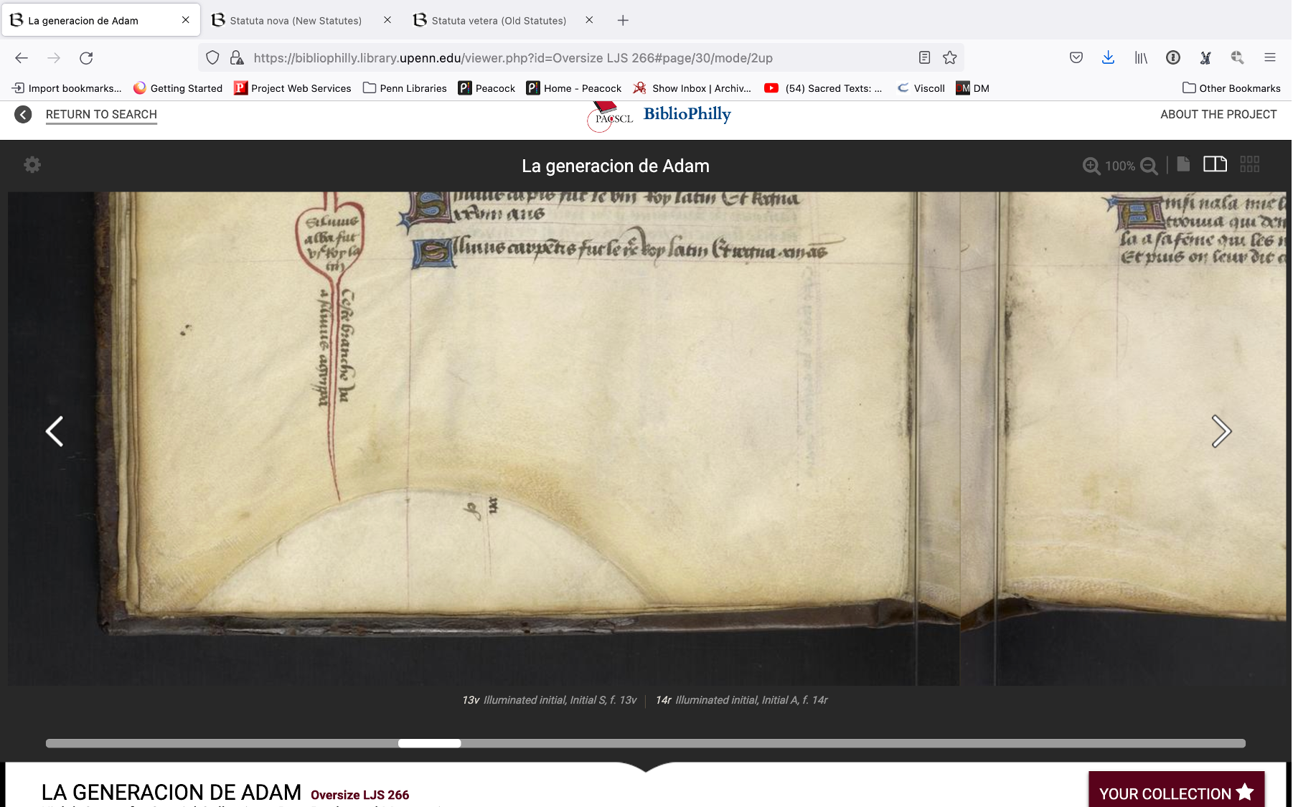Open Peacock bookmark
Viewport: 1293px width, 807px height.
tap(486, 88)
